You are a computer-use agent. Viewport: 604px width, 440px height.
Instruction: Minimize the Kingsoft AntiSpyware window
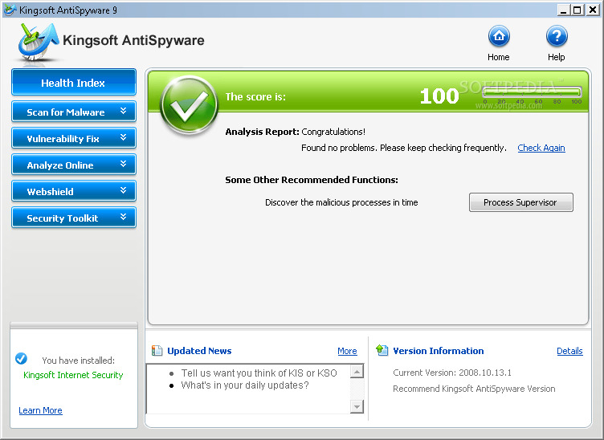point(564,10)
